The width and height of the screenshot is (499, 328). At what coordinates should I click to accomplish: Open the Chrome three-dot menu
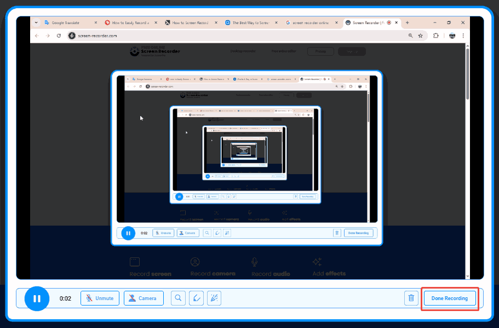click(463, 35)
